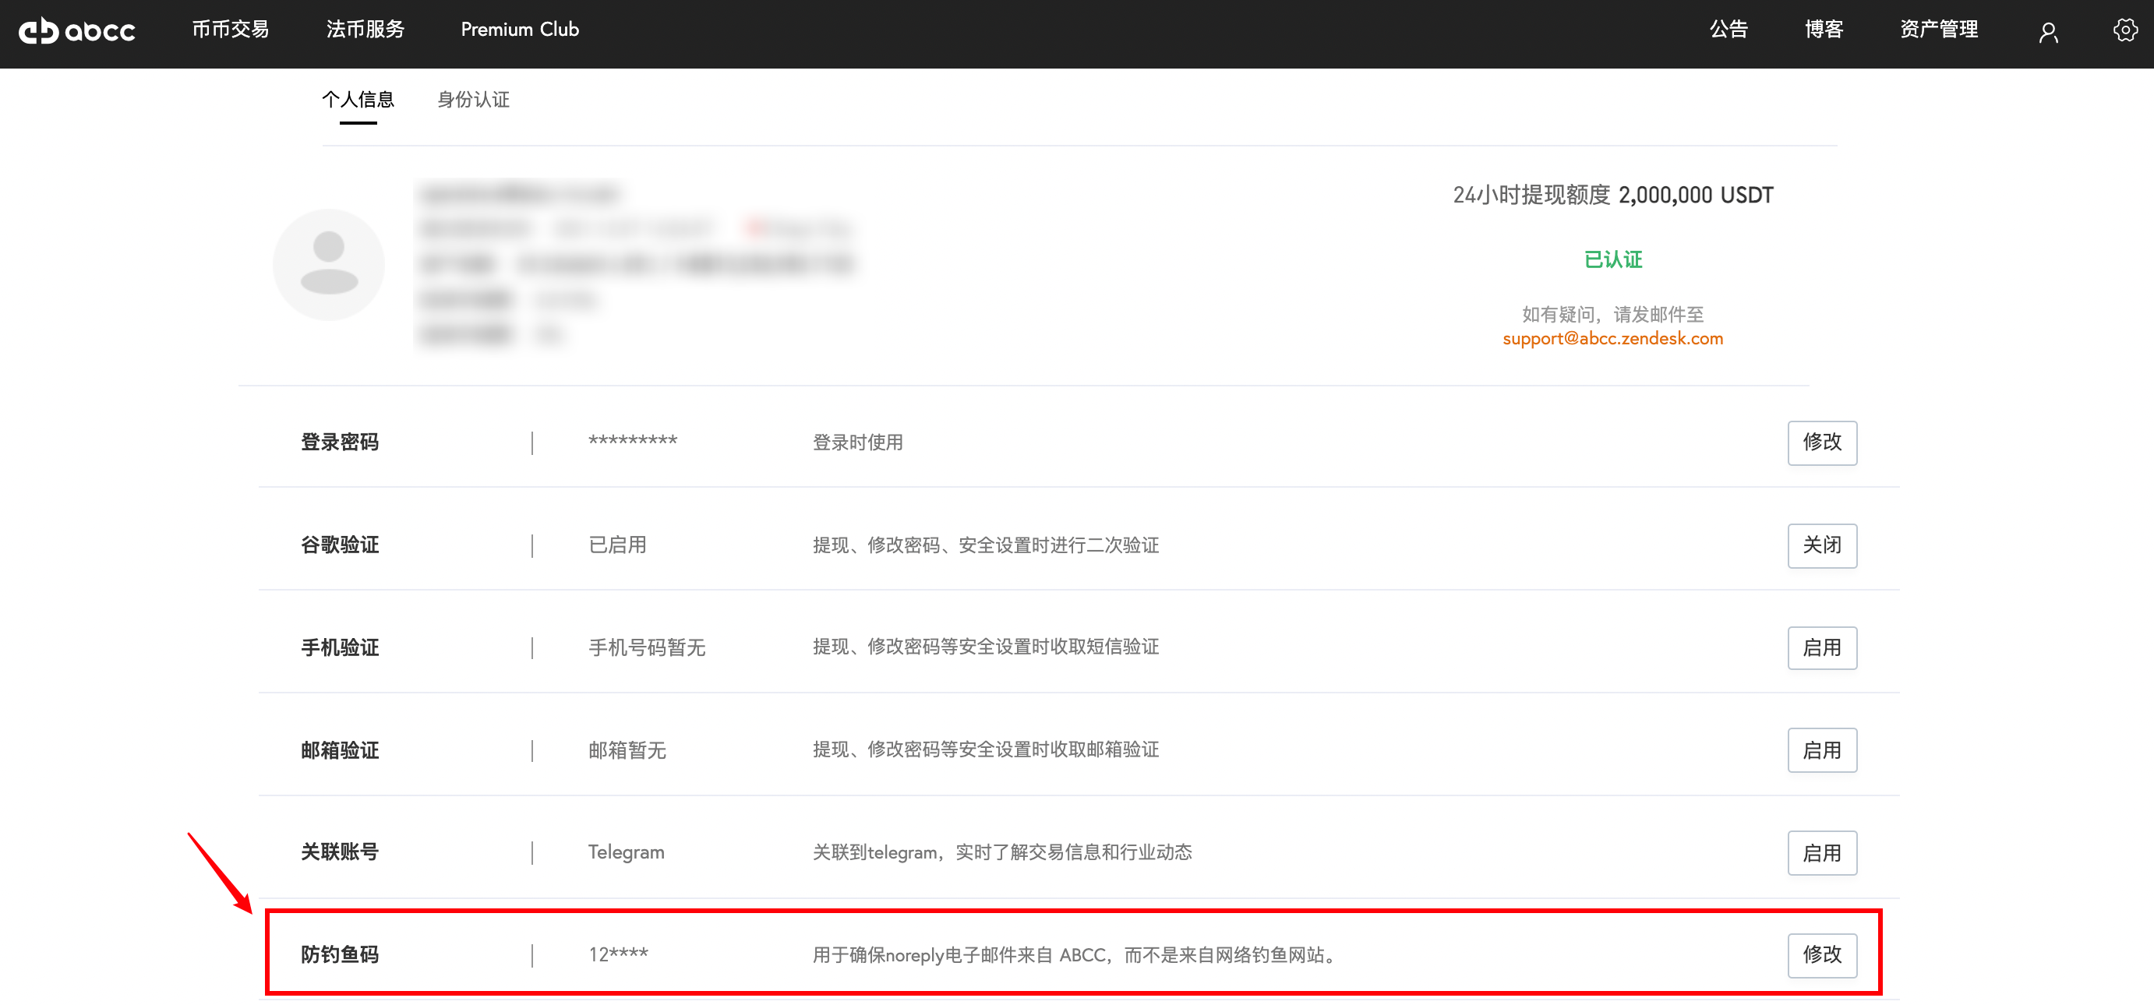This screenshot has width=2154, height=1005.
Task: Click 启用 button for 邮箱验证
Action: (x=1822, y=751)
